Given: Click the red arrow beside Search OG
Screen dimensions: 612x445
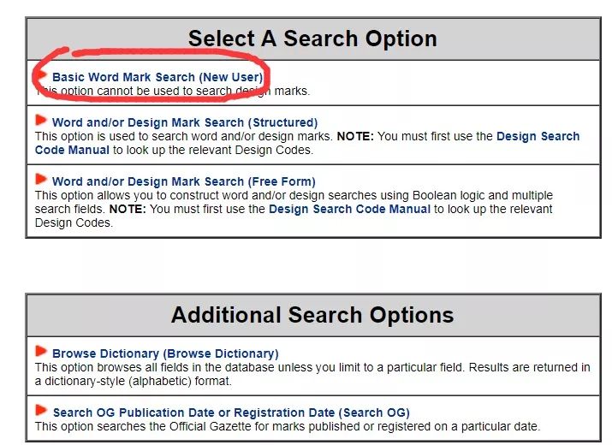Looking at the screenshot, I should tap(41, 410).
